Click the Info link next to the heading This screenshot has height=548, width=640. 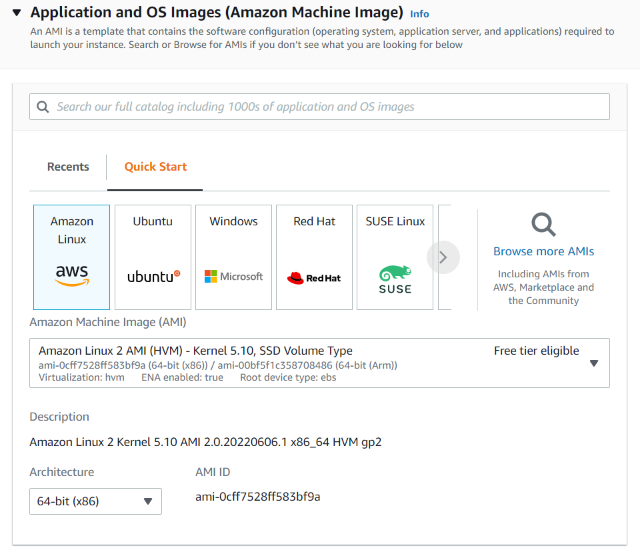(x=419, y=13)
